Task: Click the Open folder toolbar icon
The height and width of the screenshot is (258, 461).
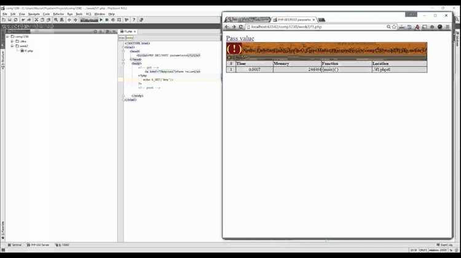Action: [x=4, y=20]
